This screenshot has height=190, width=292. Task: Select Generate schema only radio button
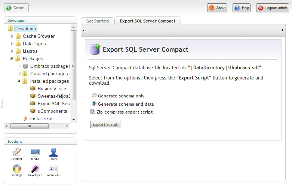click(94, 95)
